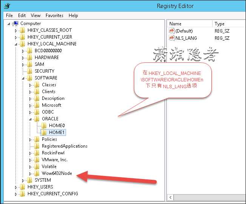This screenshot has height=204, width=246.
Task: Collapse the ORACLE node arrow
Action: click(x=30, y=119)
